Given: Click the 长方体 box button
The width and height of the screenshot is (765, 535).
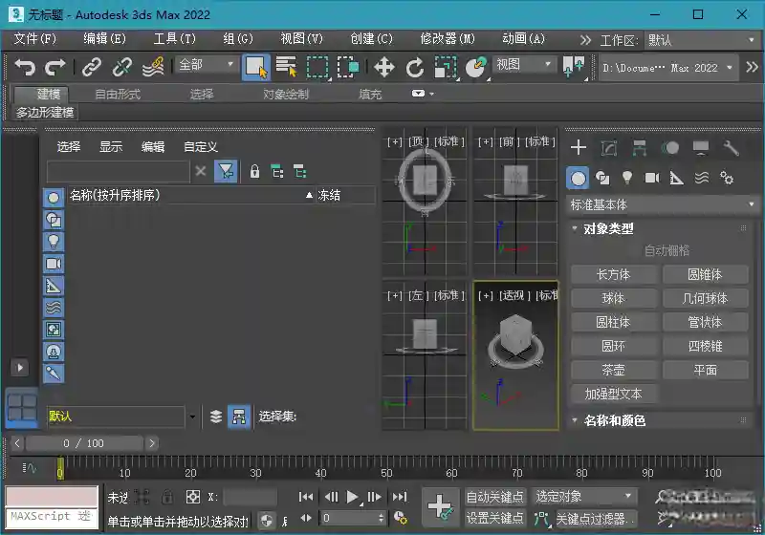Looking at the screenshot, I should point(613,274).
